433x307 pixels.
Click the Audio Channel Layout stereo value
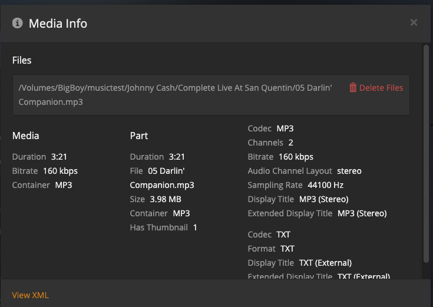click(349, 171)
